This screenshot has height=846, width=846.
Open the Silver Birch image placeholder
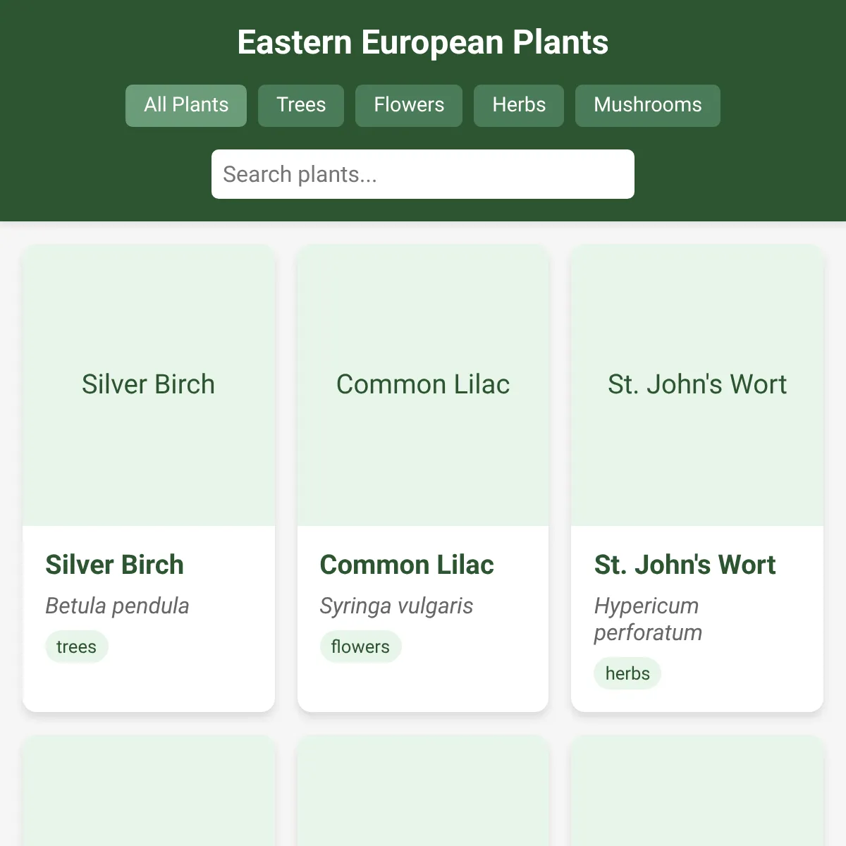click(149, 385)
